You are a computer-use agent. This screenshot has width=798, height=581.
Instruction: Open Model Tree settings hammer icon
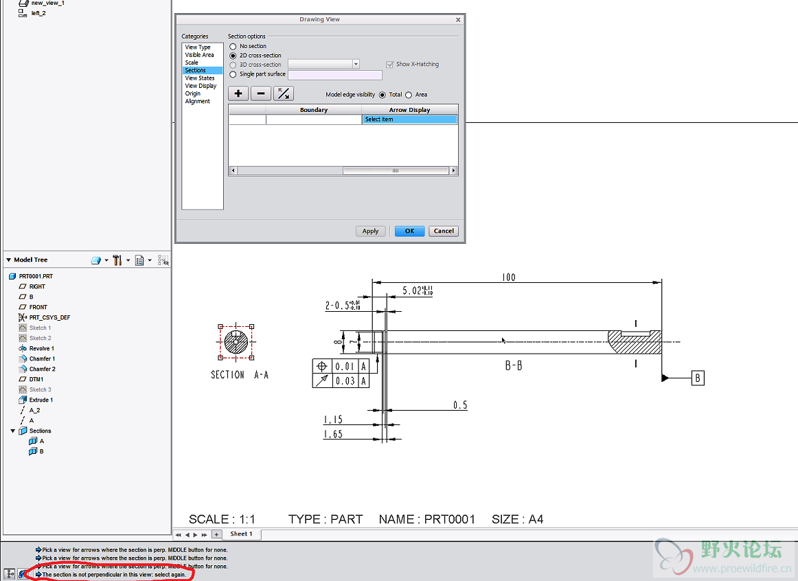click(x=117, y=260)
